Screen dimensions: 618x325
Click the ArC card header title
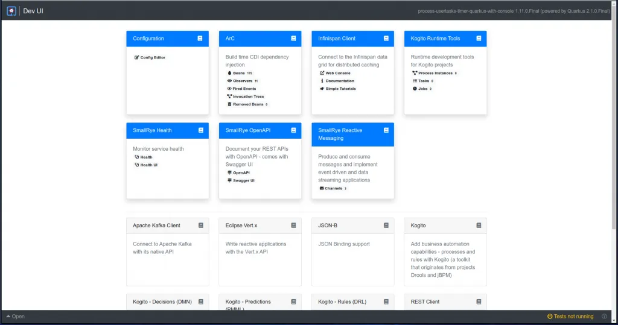[230, 39]
